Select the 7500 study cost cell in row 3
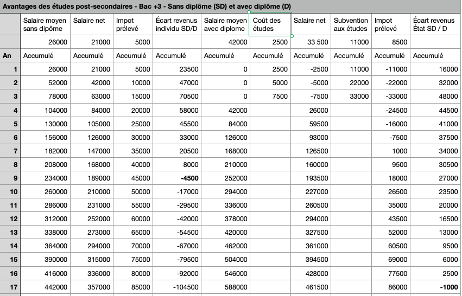The width and height of the screenshot is (462, 296). tap(270, 96)
